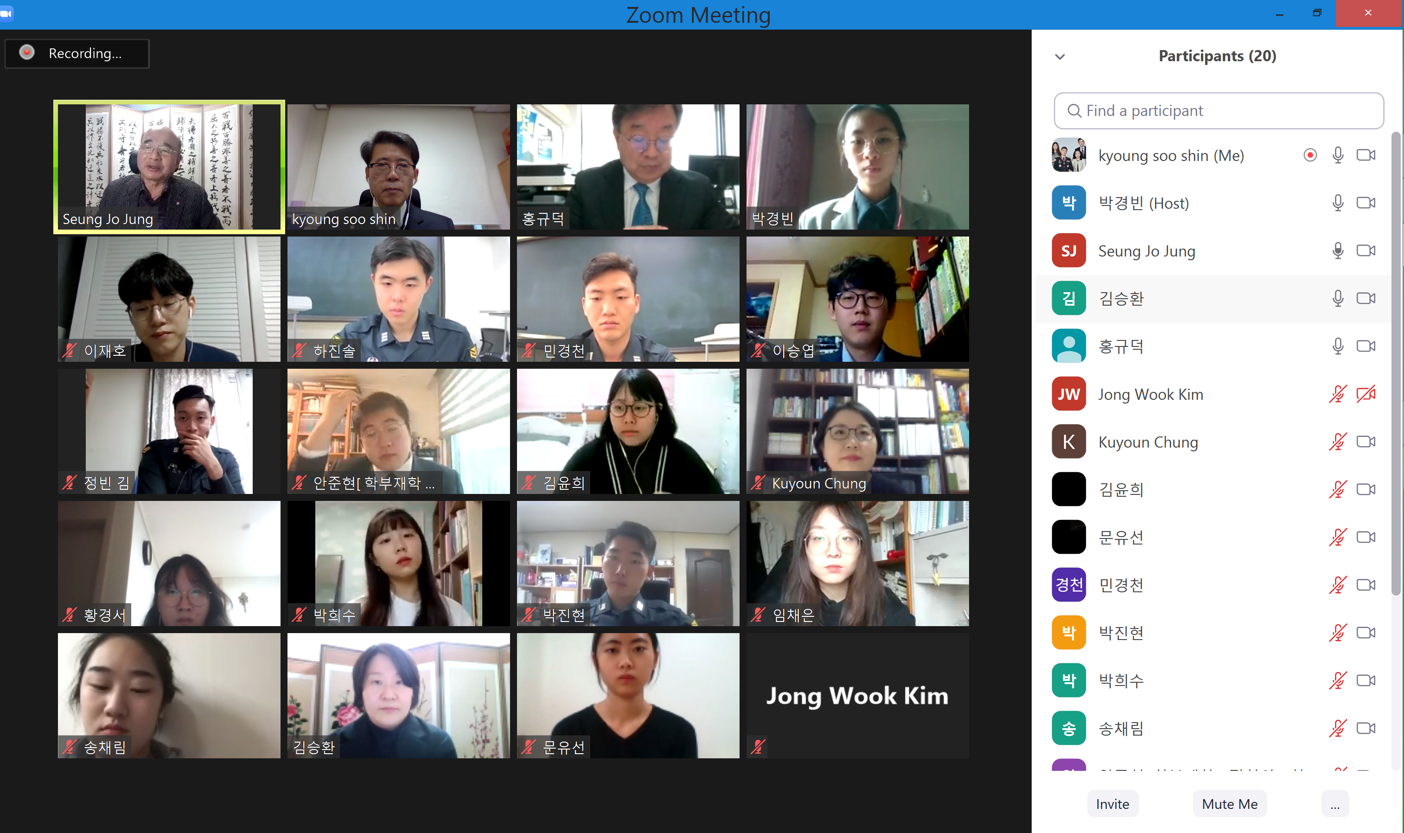This screenshot has width=1404, height=833.
Task: Open the more options button
Action: [1335, 804]
